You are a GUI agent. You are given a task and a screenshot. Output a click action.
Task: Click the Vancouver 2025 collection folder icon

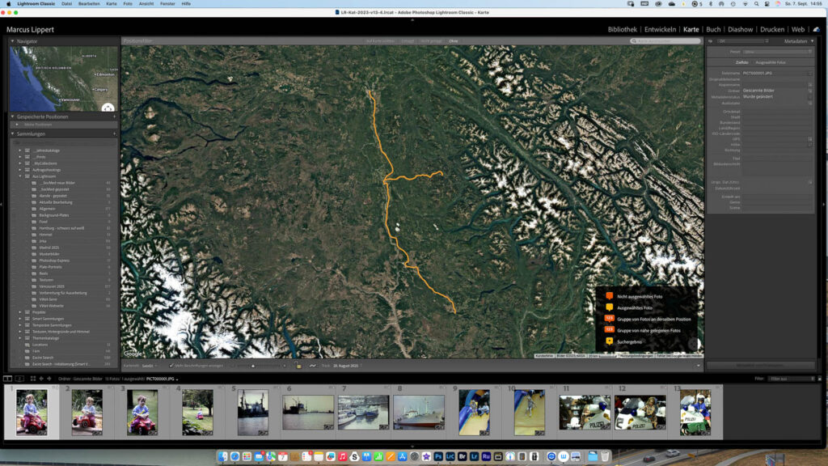pyautogui.click(x=34, y=286)
